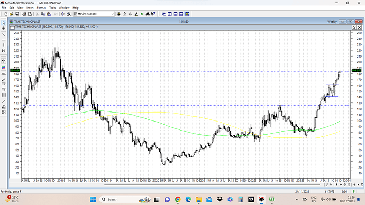The image size is (365, 205).
Task: Open the Format menu
Action: click(41, 8)
